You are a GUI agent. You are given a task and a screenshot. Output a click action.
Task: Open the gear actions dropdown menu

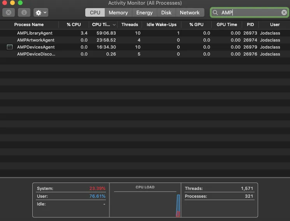[x=41, y=12]
